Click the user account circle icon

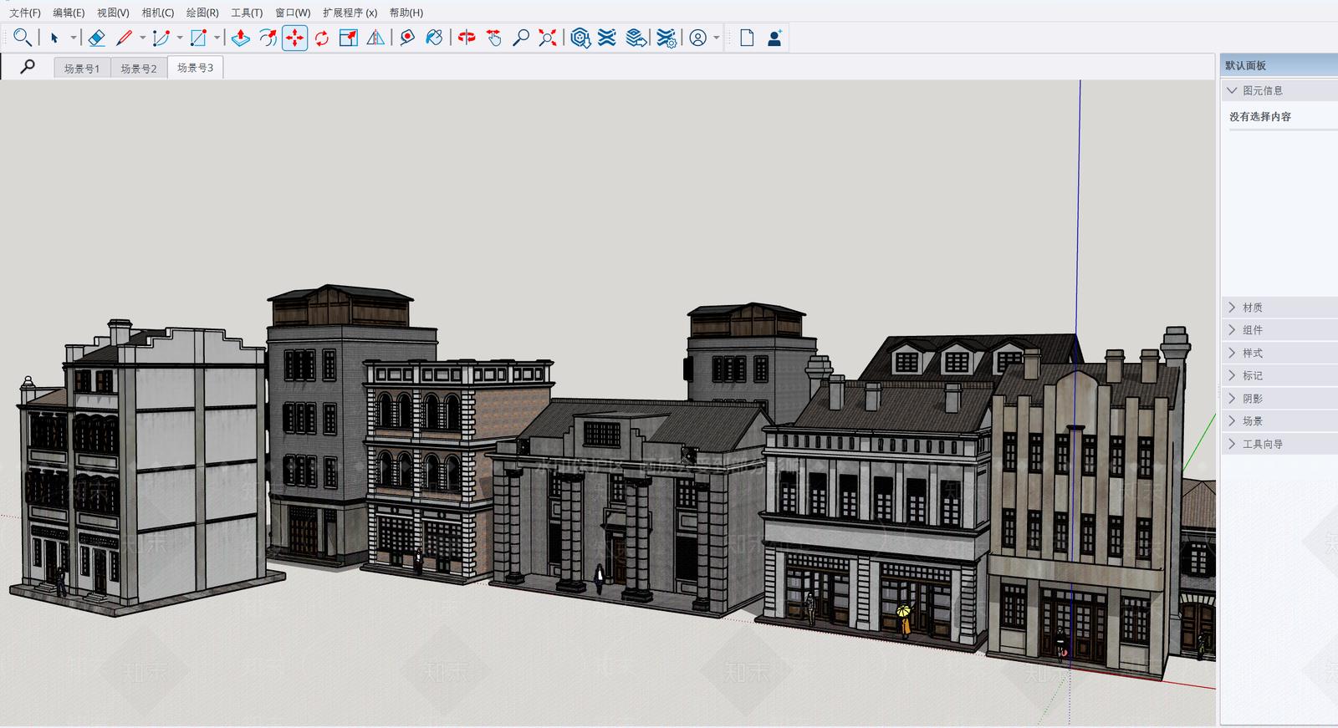pos(698,38)
